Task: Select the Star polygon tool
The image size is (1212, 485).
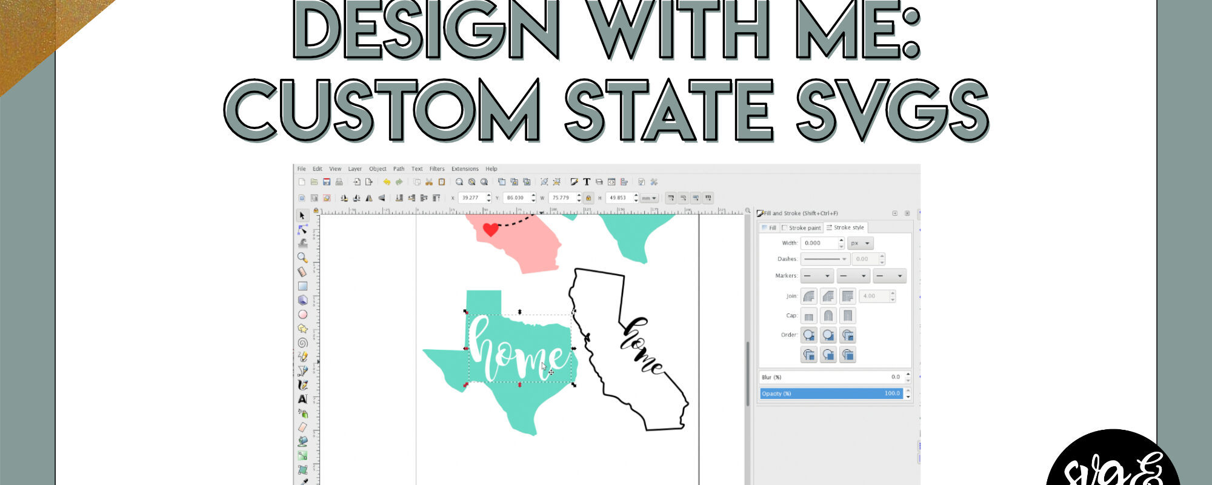Action: point(302,329)
